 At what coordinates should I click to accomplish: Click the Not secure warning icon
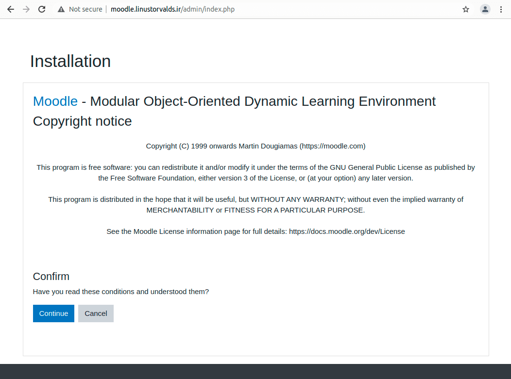(61, 9)
